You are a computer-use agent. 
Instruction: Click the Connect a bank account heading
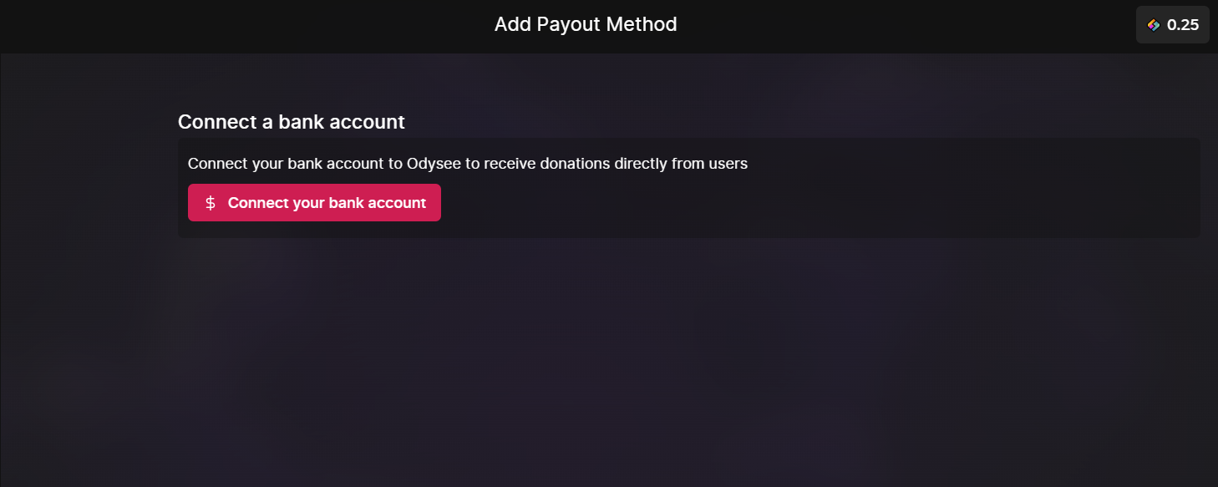click(x=292, y=122)
